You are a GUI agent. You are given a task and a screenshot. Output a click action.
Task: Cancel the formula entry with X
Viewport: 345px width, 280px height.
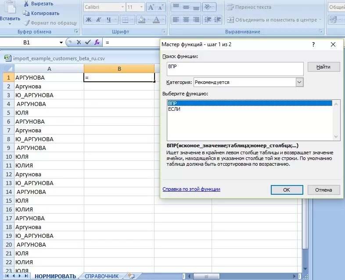point(79,42)
